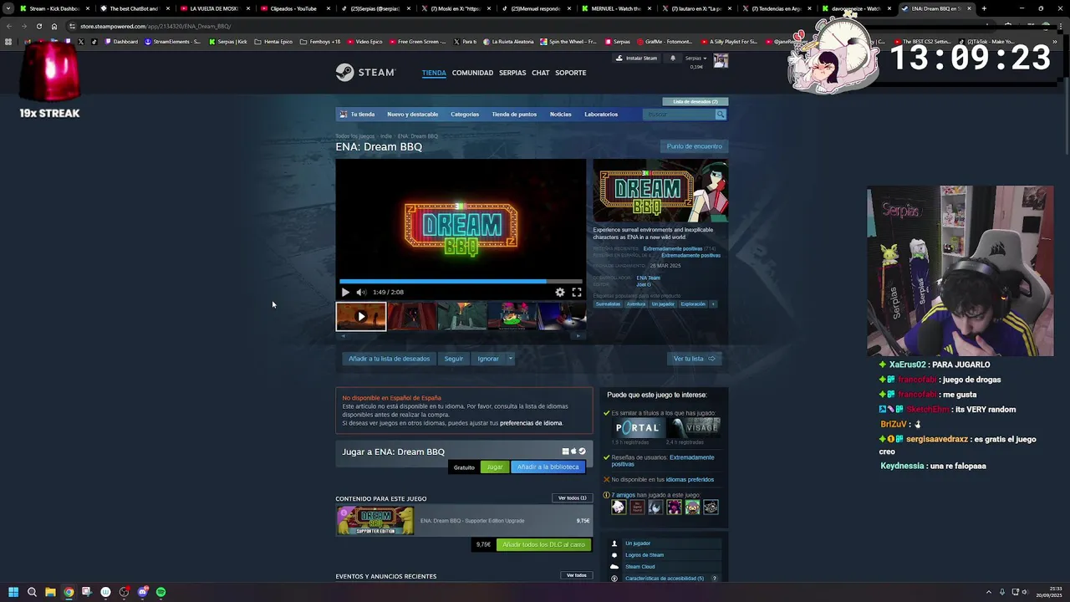Expand the Nuevo y destacable menu
The height and width of the screenshot is (602, 1070).
click(412, 115)
